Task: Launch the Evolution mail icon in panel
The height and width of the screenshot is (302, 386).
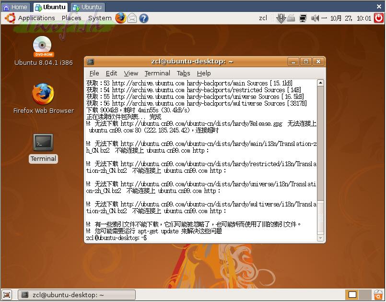Action: point(132,18)
